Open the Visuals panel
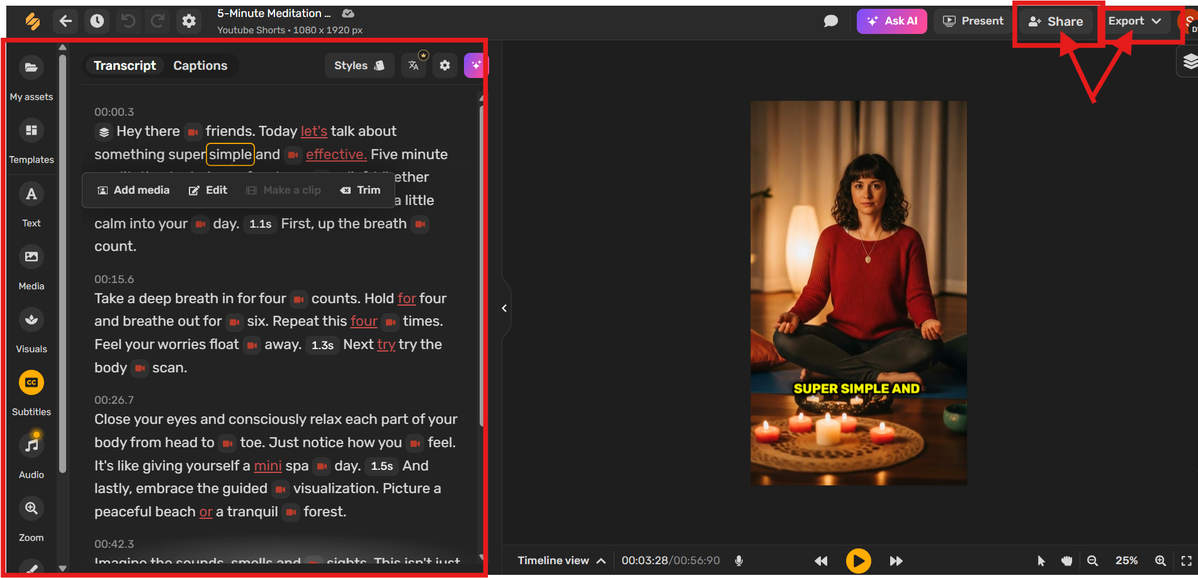This screenshot has width=1198, height=578. [31, 320]
